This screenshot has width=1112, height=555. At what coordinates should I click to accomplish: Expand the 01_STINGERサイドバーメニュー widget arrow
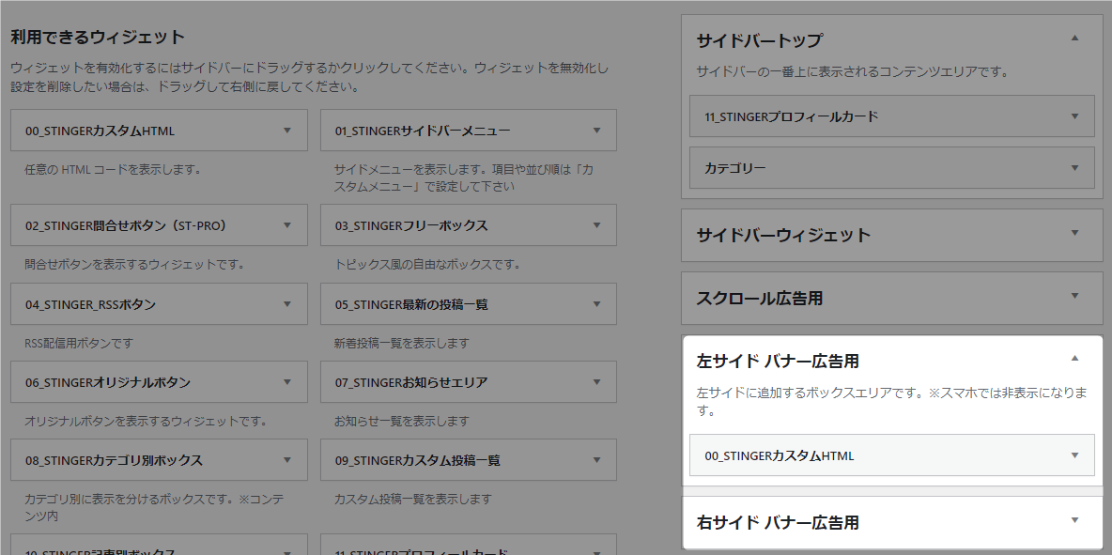(596, 131)
